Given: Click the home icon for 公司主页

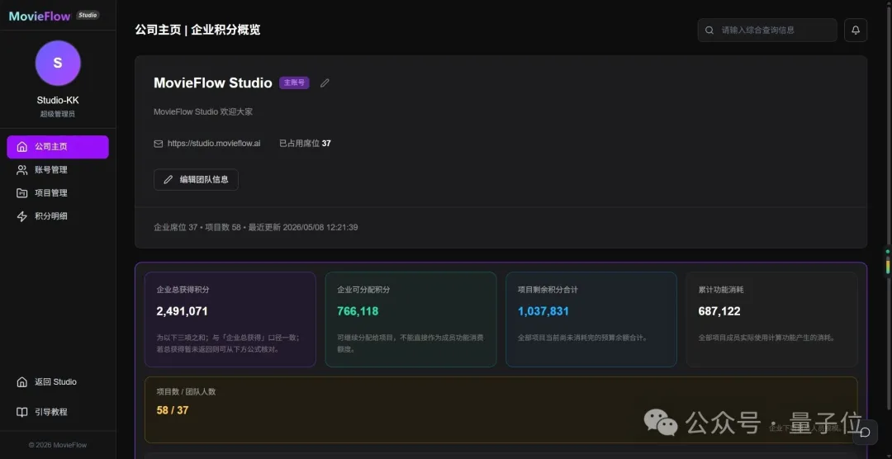Looking at the screenshot, I should click(x=22, y=147).
